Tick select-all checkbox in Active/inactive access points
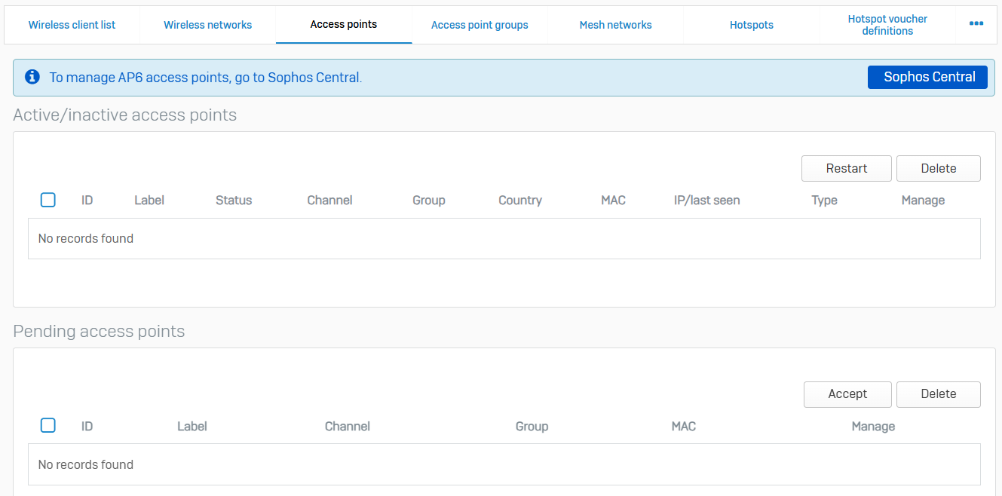Screen dimensions: 1002x496 48,200
